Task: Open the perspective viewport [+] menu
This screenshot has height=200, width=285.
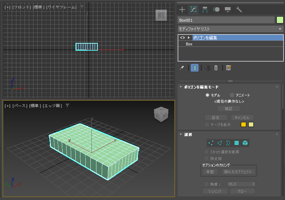Action: tap(7, 106)
